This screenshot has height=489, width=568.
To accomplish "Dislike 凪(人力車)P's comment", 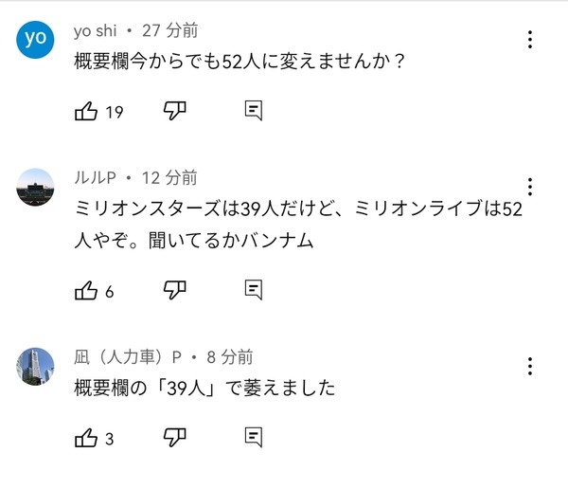I will tap(174, 438).
